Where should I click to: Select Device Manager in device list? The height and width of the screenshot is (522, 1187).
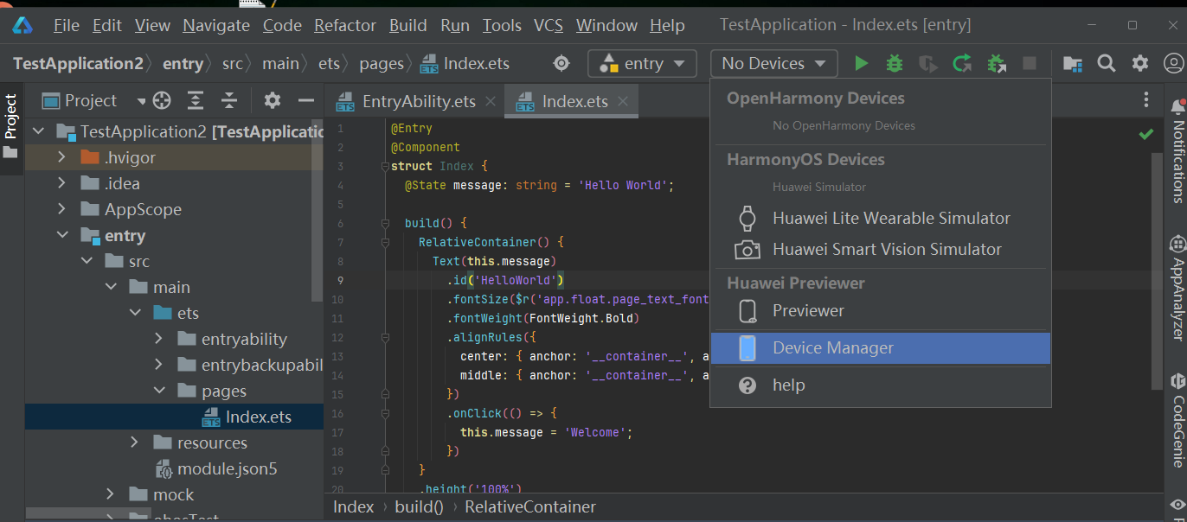881,348
